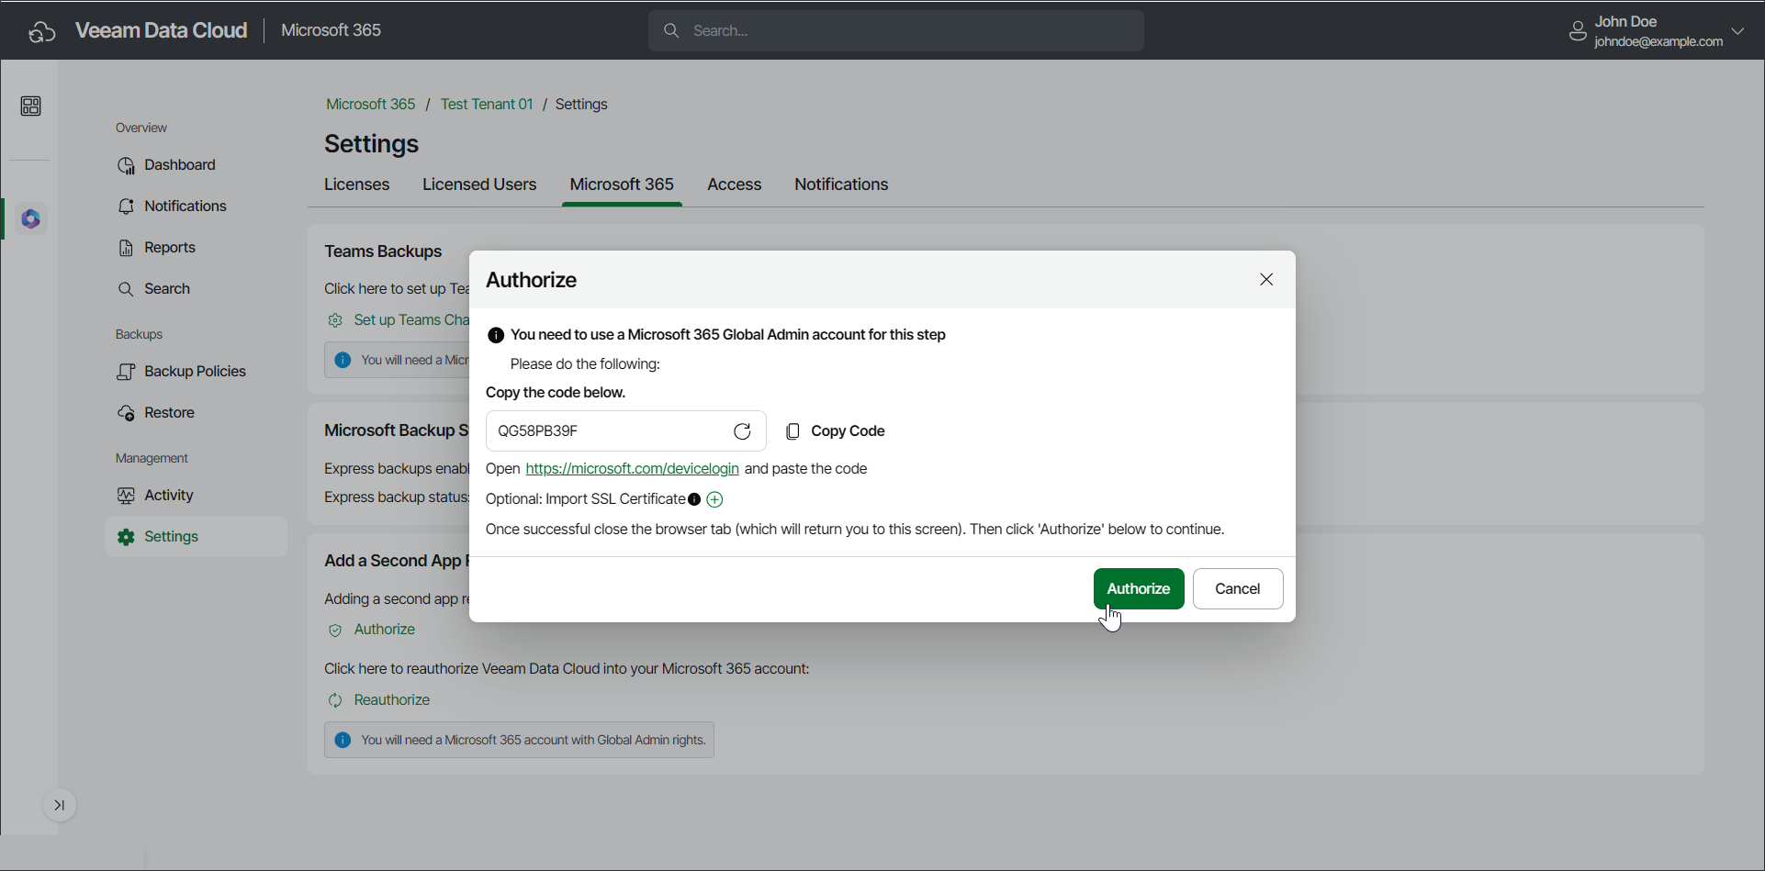This screenshot has height=871, width=1765.
Task: Click the Restore icon in sidebar
Action: tap(126, 413)
